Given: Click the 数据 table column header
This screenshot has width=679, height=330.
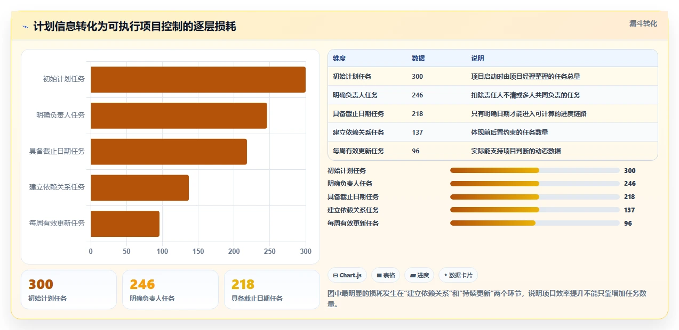Looking at the screenshot, I should pos(419,59).
